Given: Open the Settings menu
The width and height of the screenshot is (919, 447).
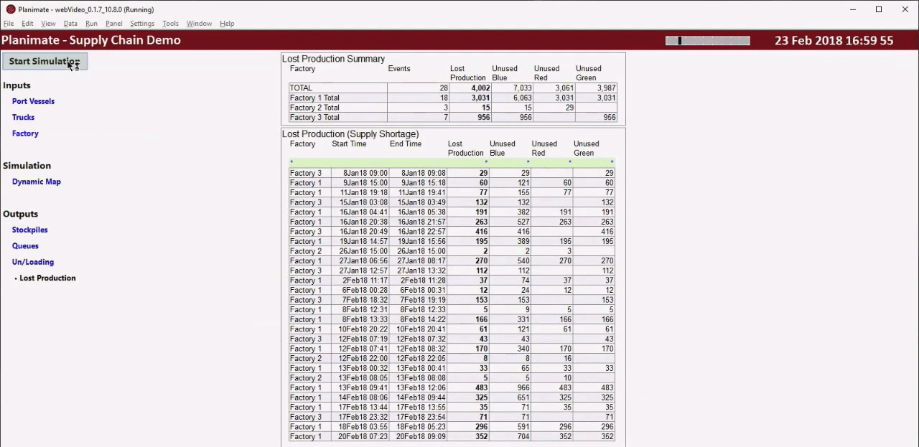Looking at the screenshot, I should click(142, 24).
